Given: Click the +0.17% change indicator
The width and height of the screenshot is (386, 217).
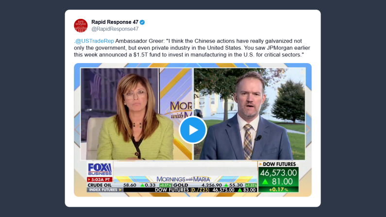Looking at the screenshot, I should (278, 190).
